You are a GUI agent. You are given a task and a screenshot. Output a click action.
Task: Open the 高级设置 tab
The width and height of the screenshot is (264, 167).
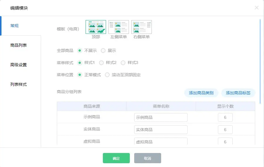tap(18, 65)
